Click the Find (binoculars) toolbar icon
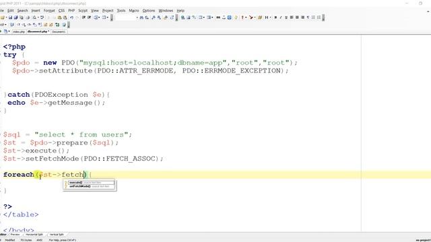 tap(141, 17)
